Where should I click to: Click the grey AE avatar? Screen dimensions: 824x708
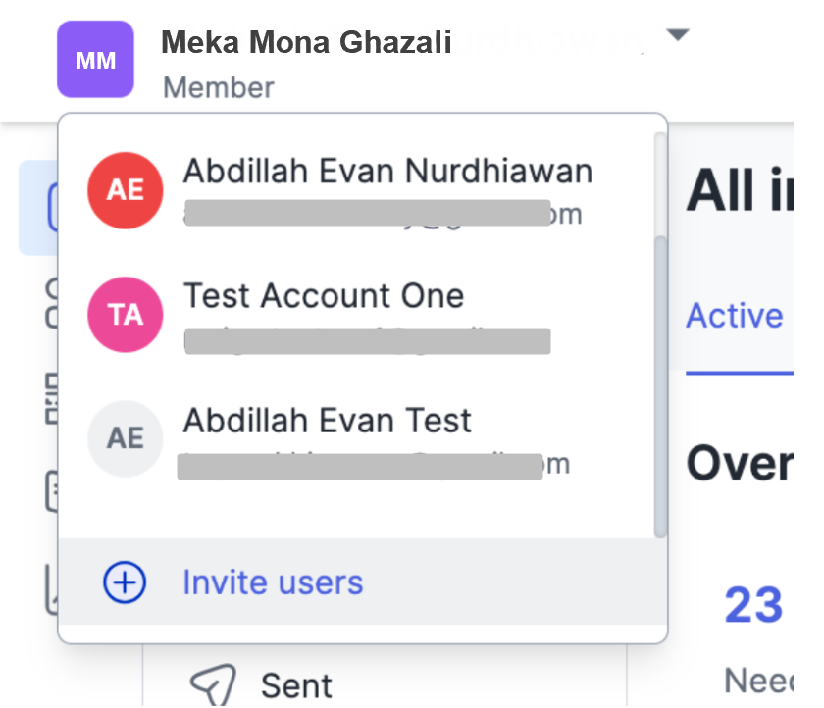click(125, 437)
